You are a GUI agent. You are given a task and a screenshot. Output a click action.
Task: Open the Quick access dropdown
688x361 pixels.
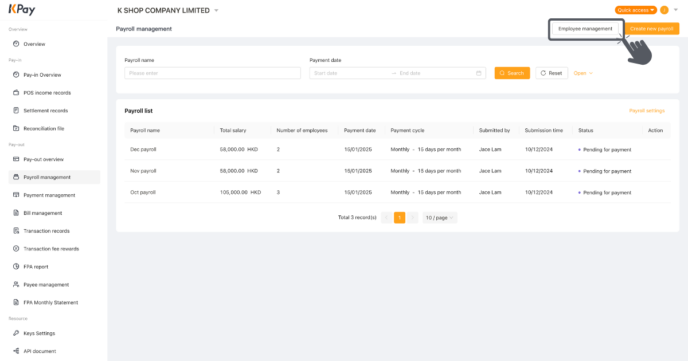[635, 10]
